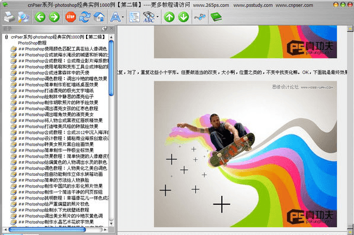Open topic 合成迷雾森林中的天使
Viewport: 354px width, 235px height.
point(54,73)
